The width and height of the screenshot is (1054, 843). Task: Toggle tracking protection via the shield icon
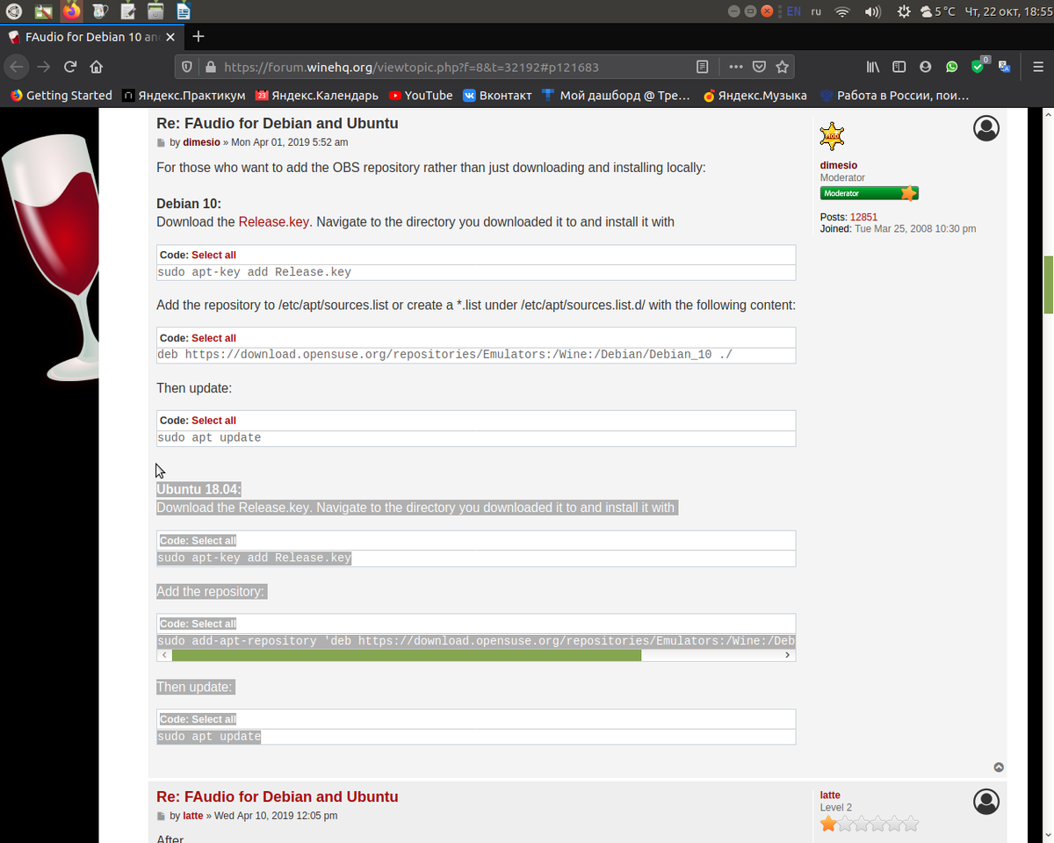186,67
